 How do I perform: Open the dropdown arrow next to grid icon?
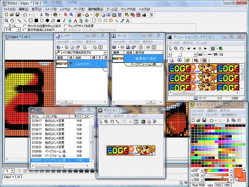coord(83,15)
